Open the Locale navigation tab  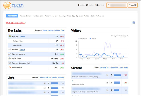[55, 16]
